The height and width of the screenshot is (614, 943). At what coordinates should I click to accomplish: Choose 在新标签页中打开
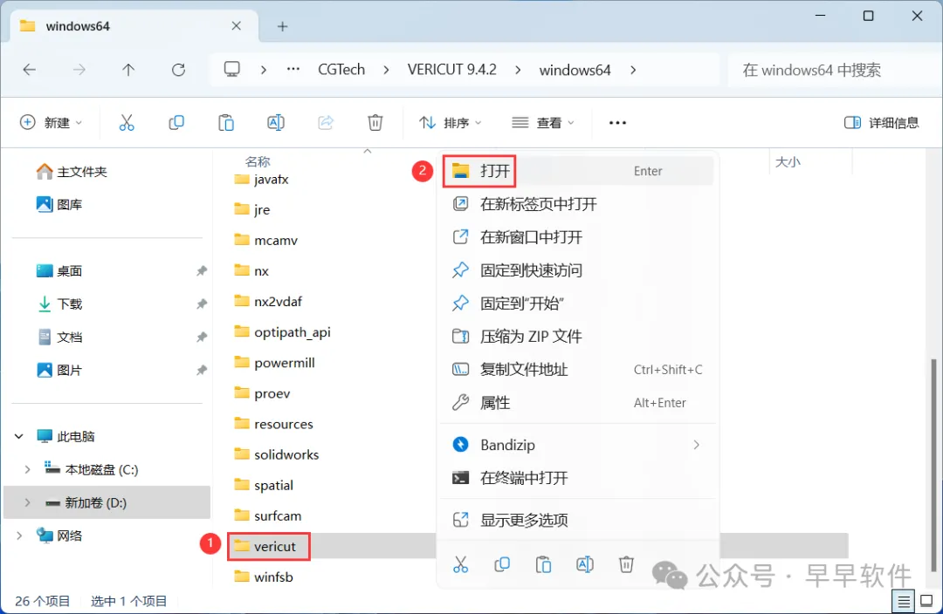(x=577, y=204)
